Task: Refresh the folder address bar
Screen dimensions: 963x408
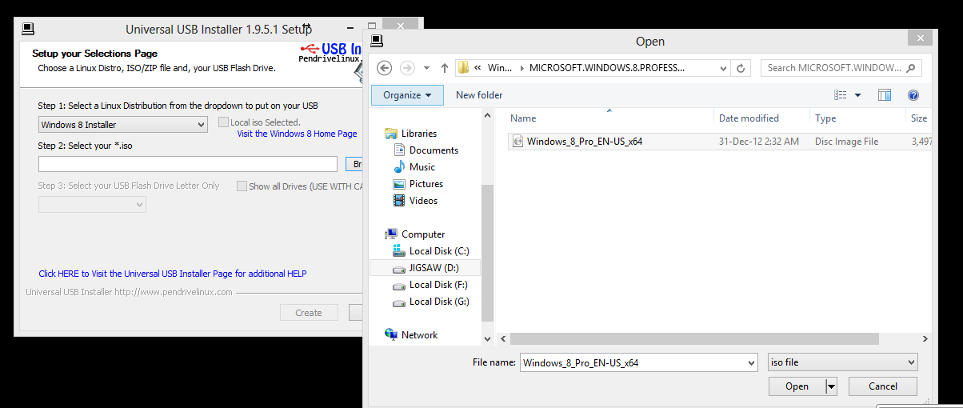Action: click(x=741, y=68)
